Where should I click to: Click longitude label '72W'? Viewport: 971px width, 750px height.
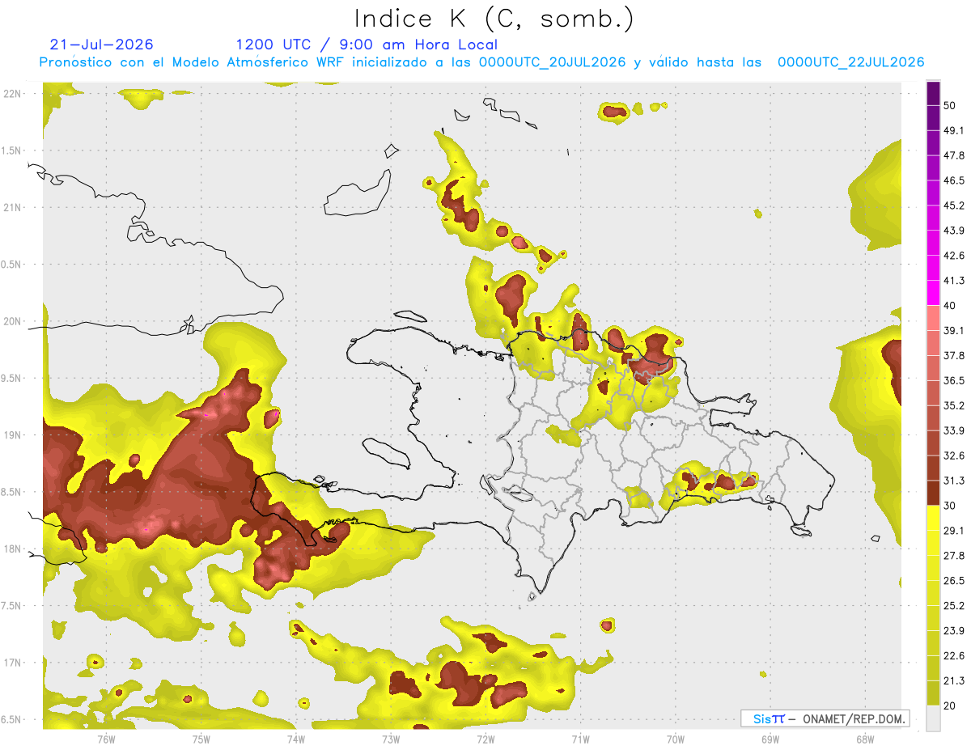[x=485, y=739]
